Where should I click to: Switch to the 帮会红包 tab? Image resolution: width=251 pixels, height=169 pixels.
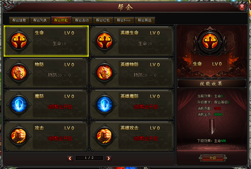coord(103,20)
